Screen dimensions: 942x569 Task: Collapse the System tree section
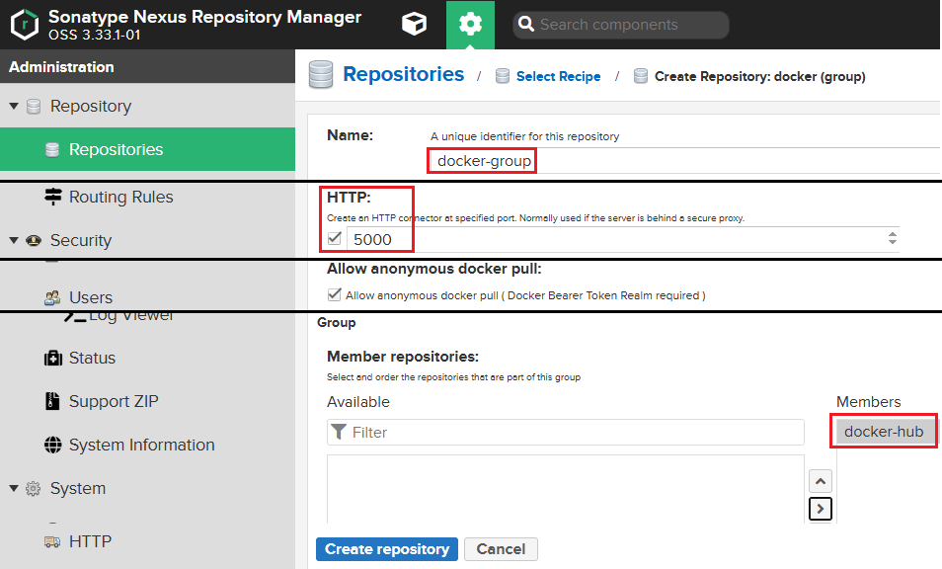coord(14,488)
